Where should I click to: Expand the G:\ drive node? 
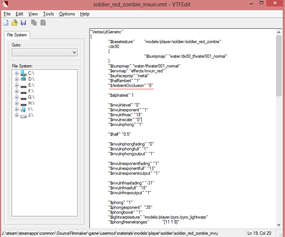pyautogui.click(x=16, y=97)
